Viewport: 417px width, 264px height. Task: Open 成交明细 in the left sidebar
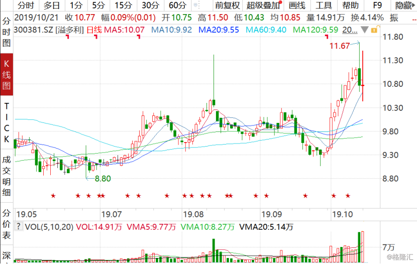click(x=7, y=176)
